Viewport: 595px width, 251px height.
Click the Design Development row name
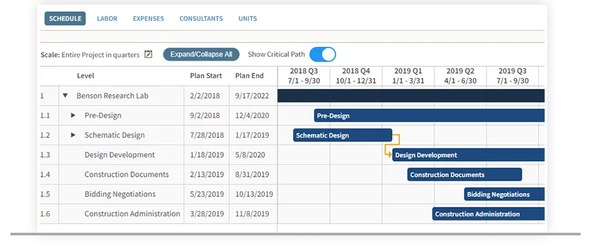click(120, 155)
